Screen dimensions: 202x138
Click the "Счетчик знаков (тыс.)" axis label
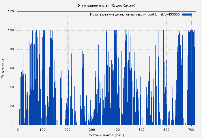(106, 135)
